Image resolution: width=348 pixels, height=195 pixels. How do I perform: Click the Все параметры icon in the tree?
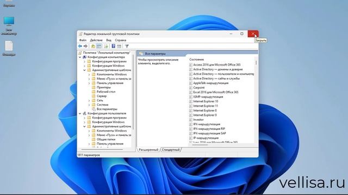(94, 109)
